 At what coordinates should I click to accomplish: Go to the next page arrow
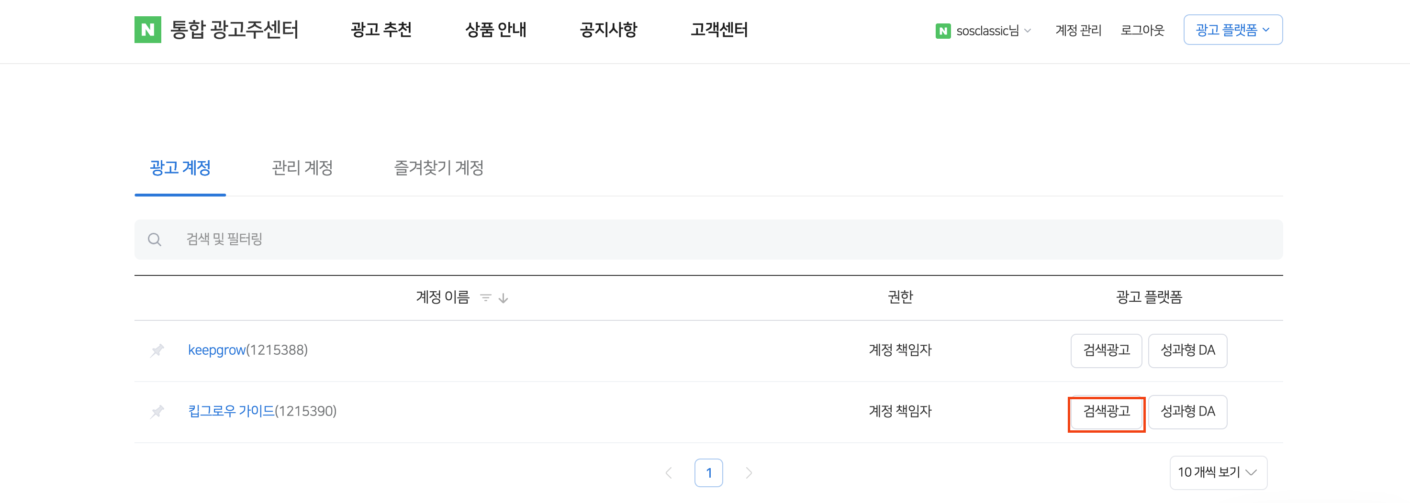point(749,473)
